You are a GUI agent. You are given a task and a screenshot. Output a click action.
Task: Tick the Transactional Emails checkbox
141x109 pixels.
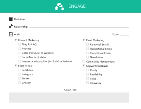coord(88,48)
